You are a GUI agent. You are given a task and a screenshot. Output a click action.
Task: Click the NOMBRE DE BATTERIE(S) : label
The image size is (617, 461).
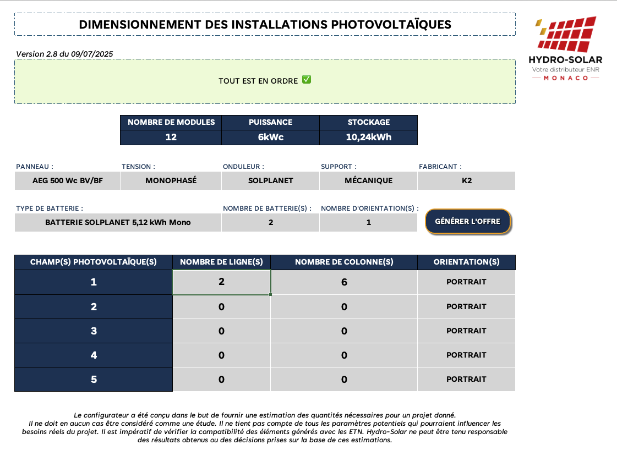(267, 208)
